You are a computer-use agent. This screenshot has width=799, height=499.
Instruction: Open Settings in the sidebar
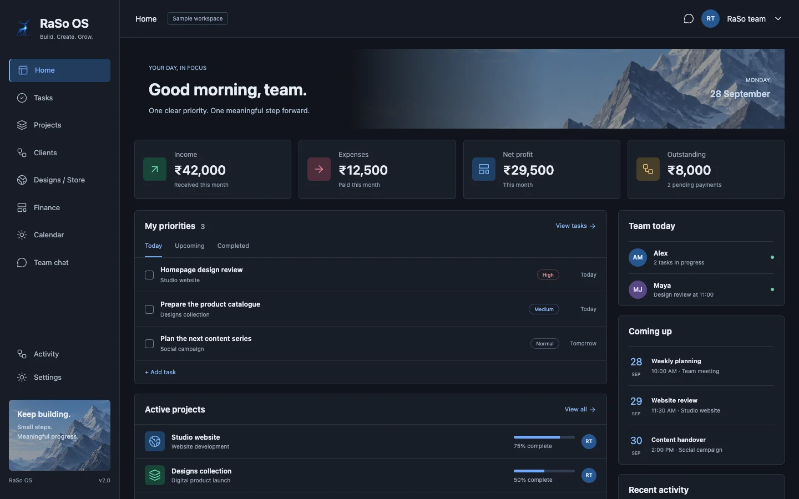coord(60,377)
